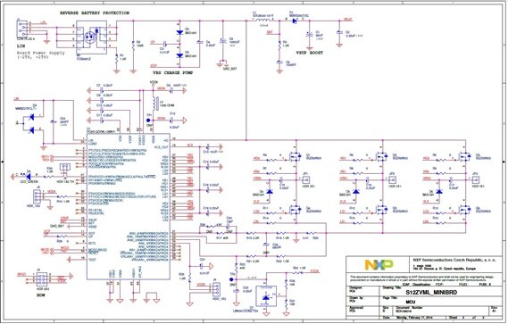Click the REVERSE BATTERY PROTECTION heading
The image size is (508, 324).
coord(95,13)
